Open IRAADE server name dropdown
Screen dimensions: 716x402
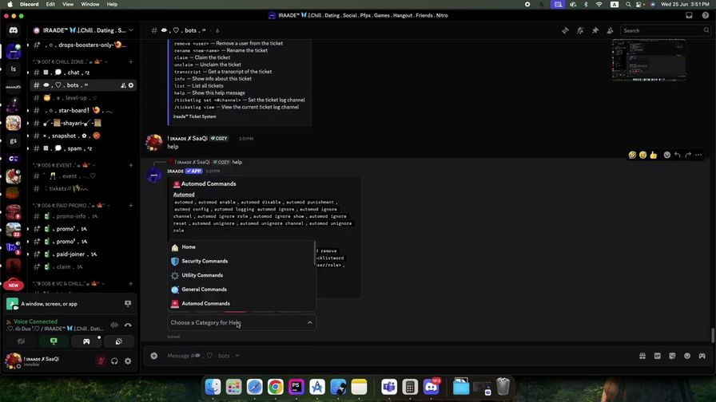point(83,30)
